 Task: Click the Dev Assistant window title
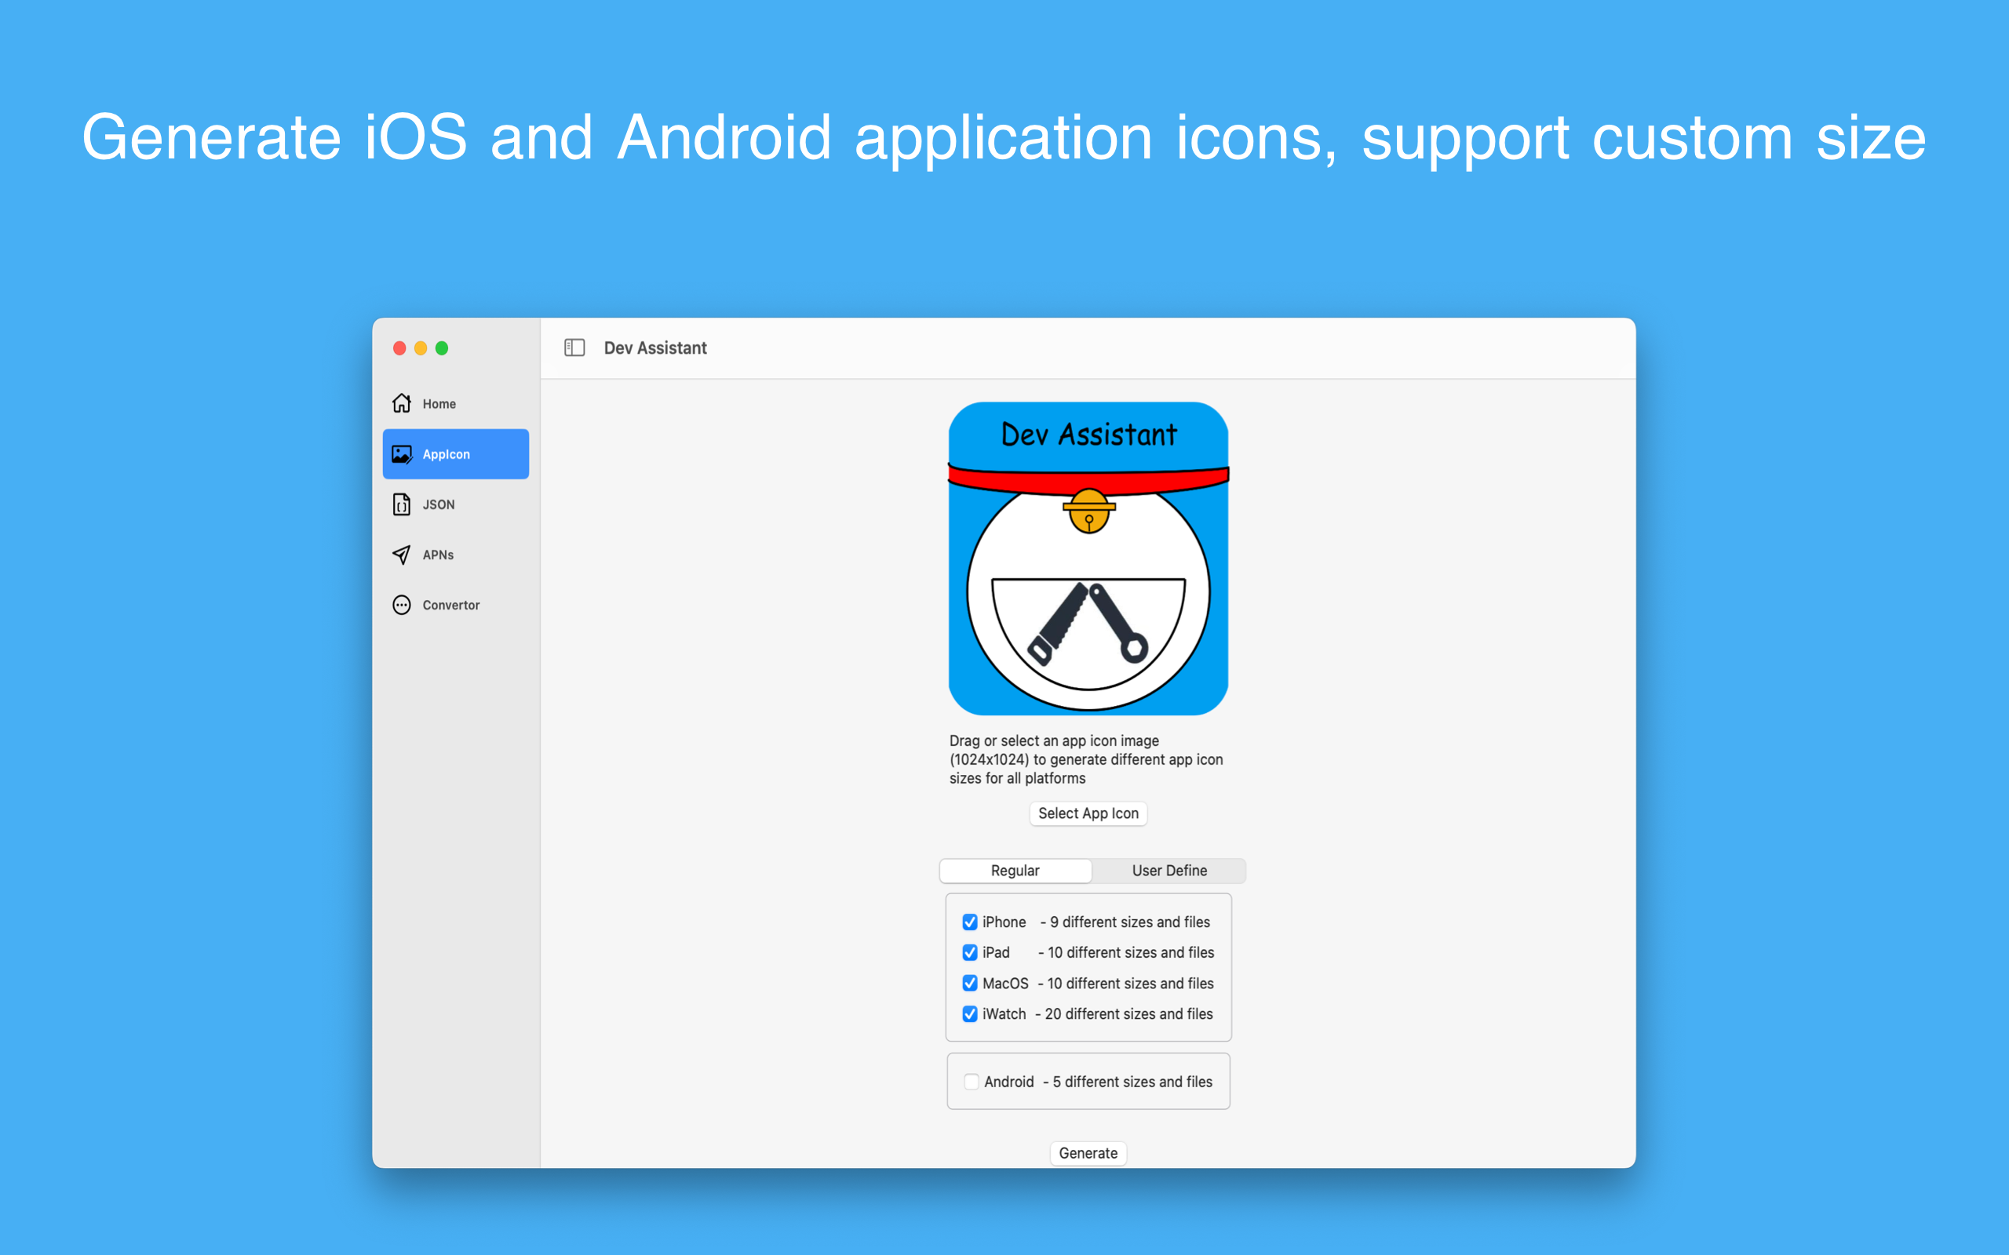655,347
